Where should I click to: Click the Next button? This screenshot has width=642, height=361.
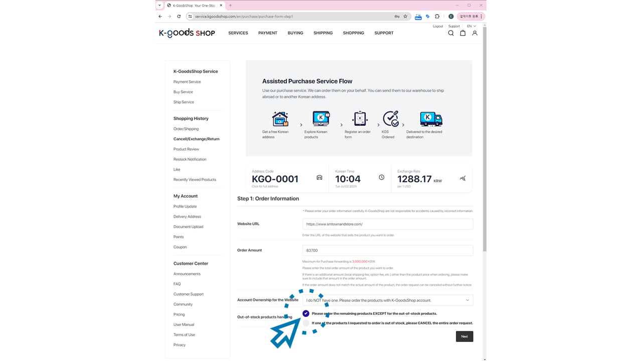coord(464,336)
